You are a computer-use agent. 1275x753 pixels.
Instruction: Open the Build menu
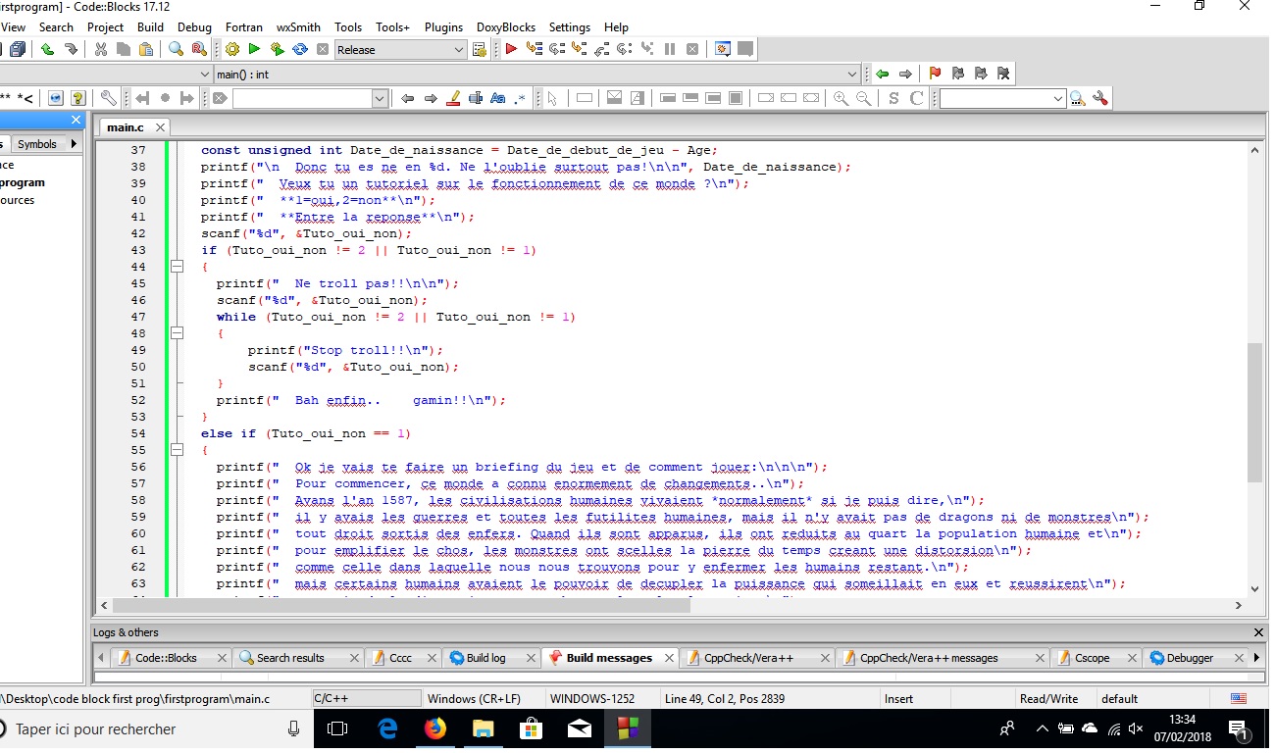tap(150, 26)
